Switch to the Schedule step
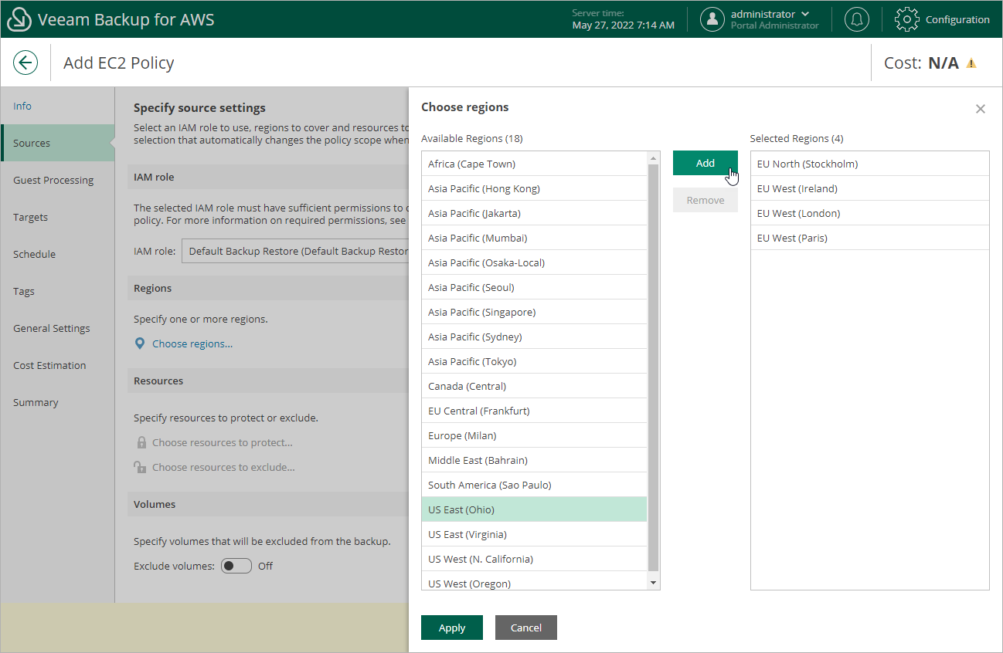Image resolution: width=1003 pixels, height=653 pixels. pyautogui.click(x=35, y=254)
